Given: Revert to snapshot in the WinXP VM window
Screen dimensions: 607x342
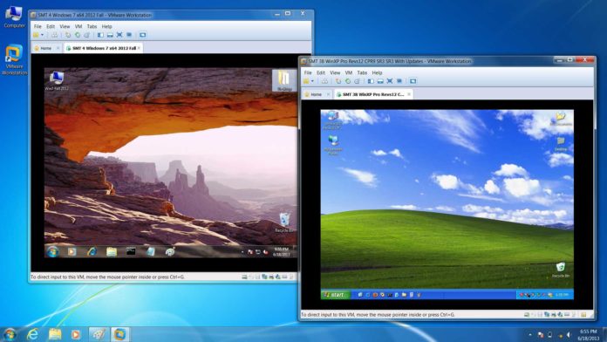Looking at the screenshot, I should [348, 81].
